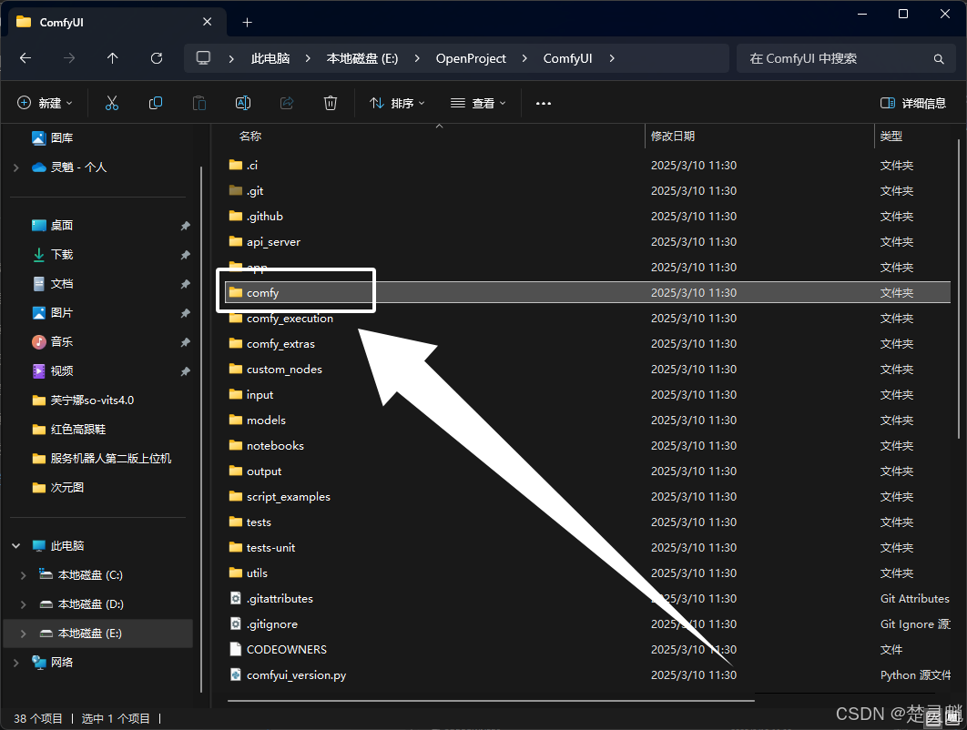Click the Rename icon in toolbar
Viewport: 967px width, 730px height.
point(243,103)
